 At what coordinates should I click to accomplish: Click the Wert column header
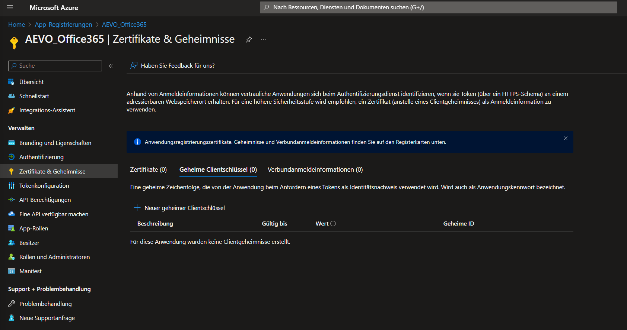point(322,224)
